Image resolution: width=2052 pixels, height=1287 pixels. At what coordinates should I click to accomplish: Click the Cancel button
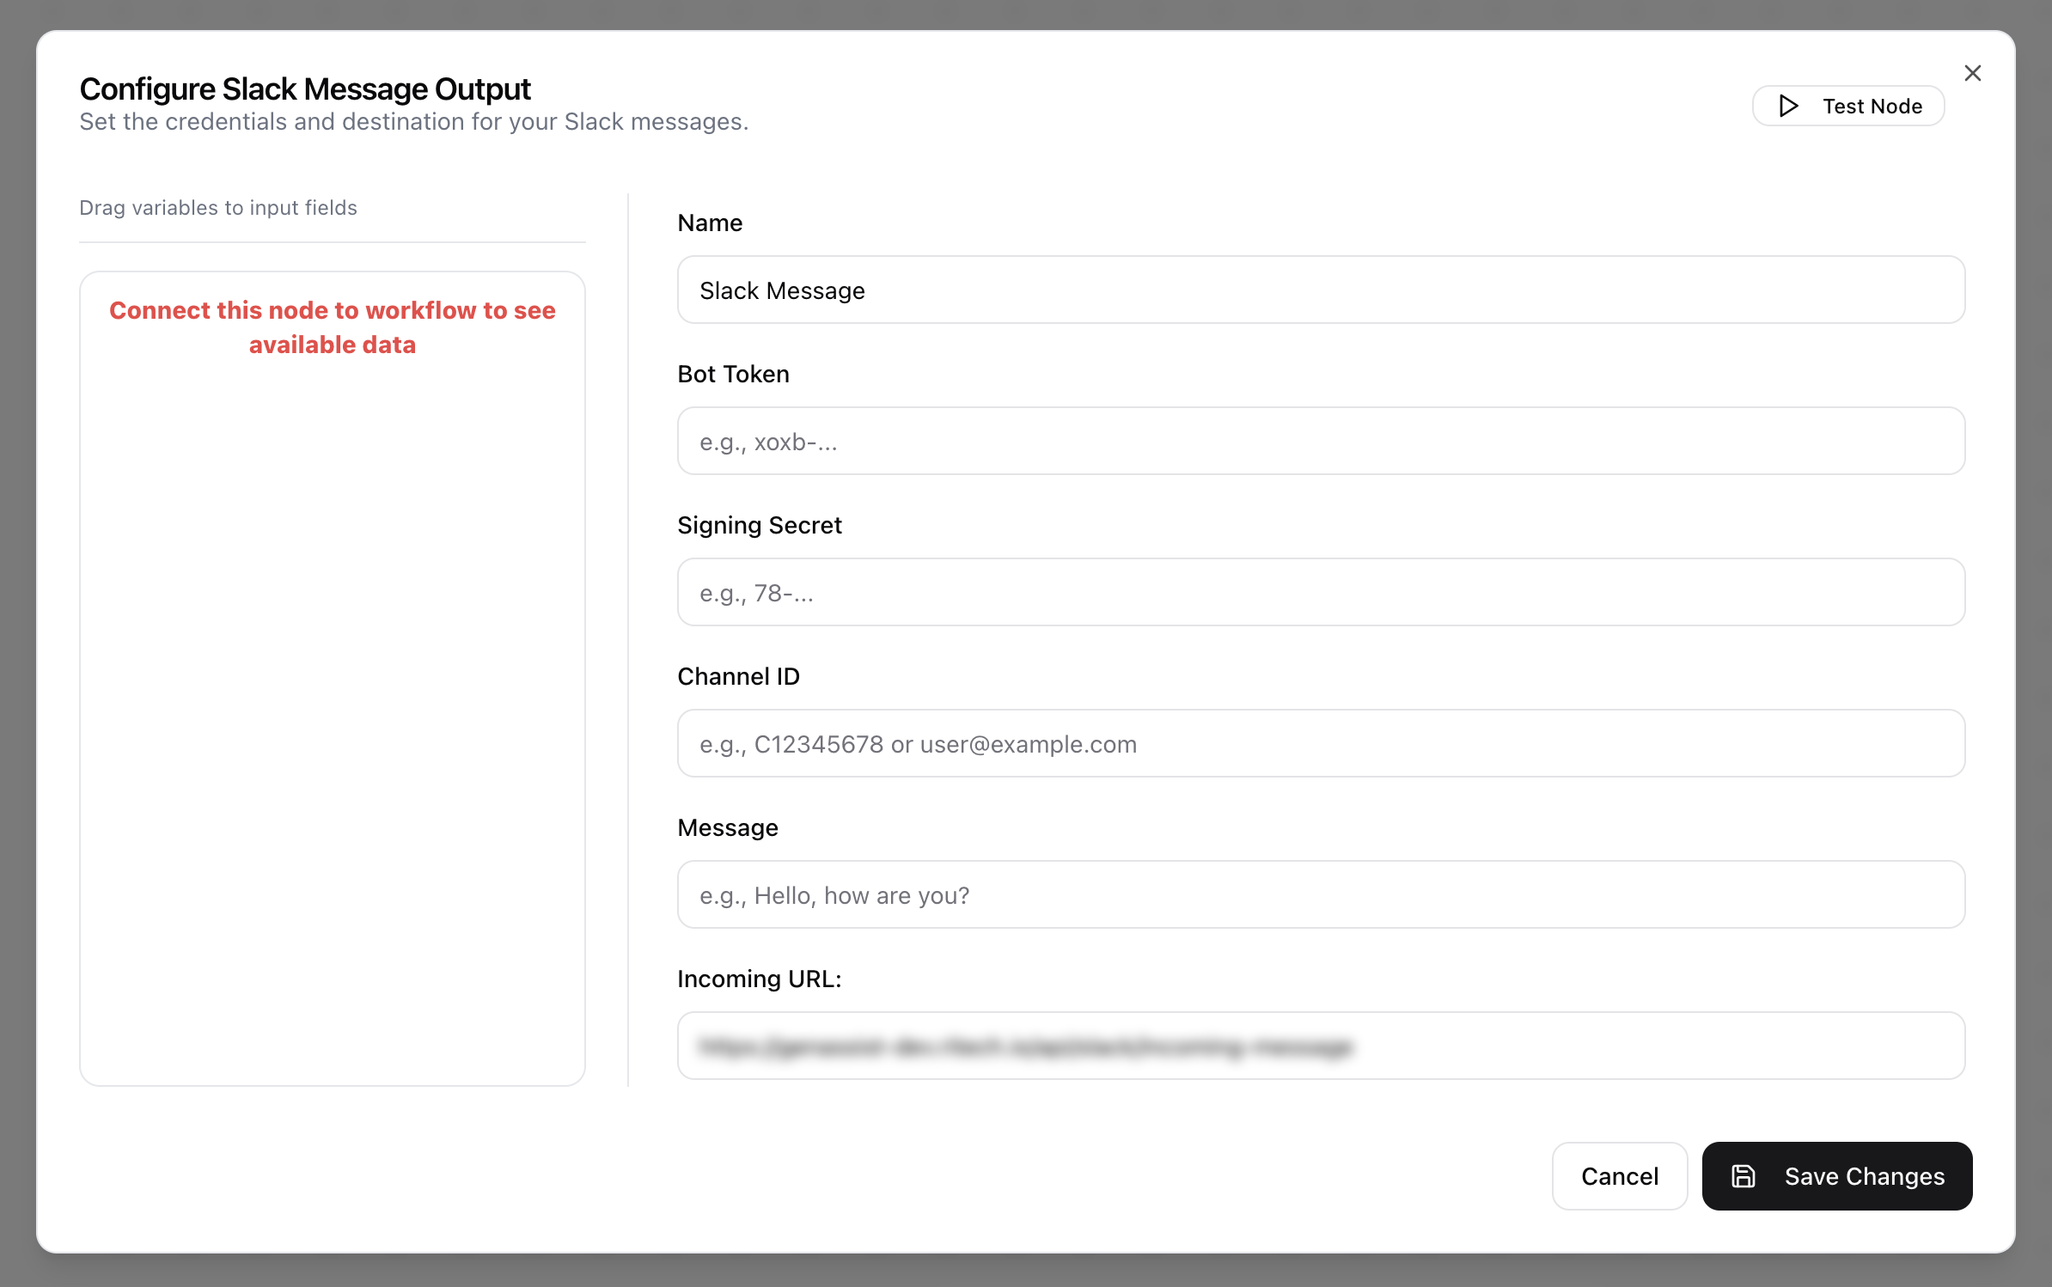click(x=1619, y=1176)
